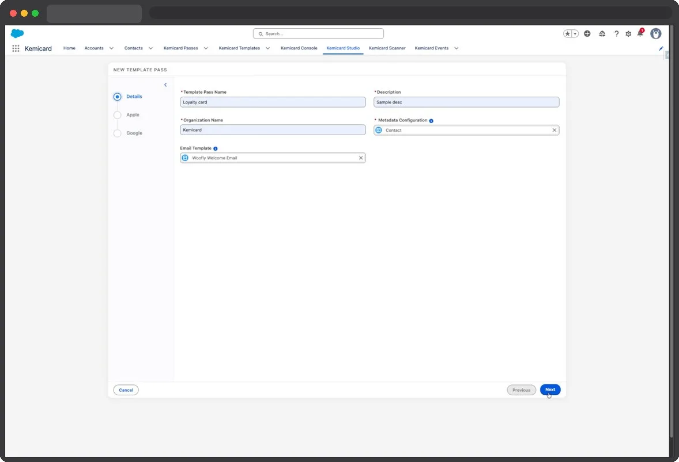Click the Email Template info icon
The image size is (679, 462).
tap(215, 148)
